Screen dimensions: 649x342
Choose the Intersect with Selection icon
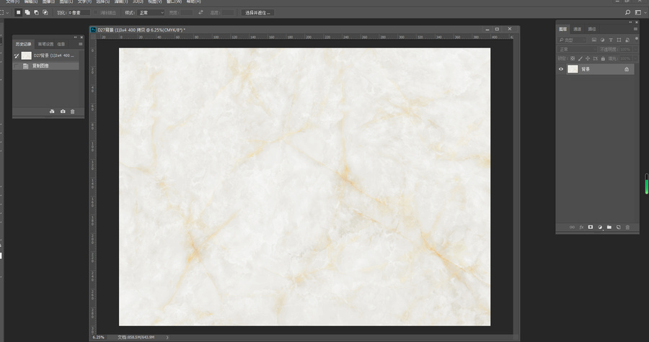(45, 13)
